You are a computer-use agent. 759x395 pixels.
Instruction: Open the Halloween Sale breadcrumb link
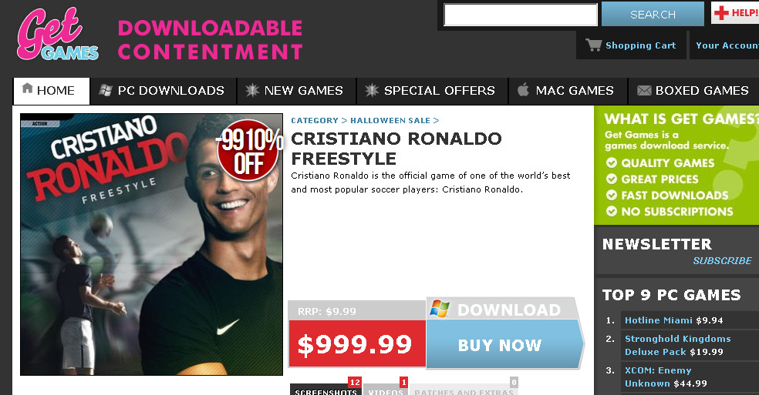(x=390, y=120)
